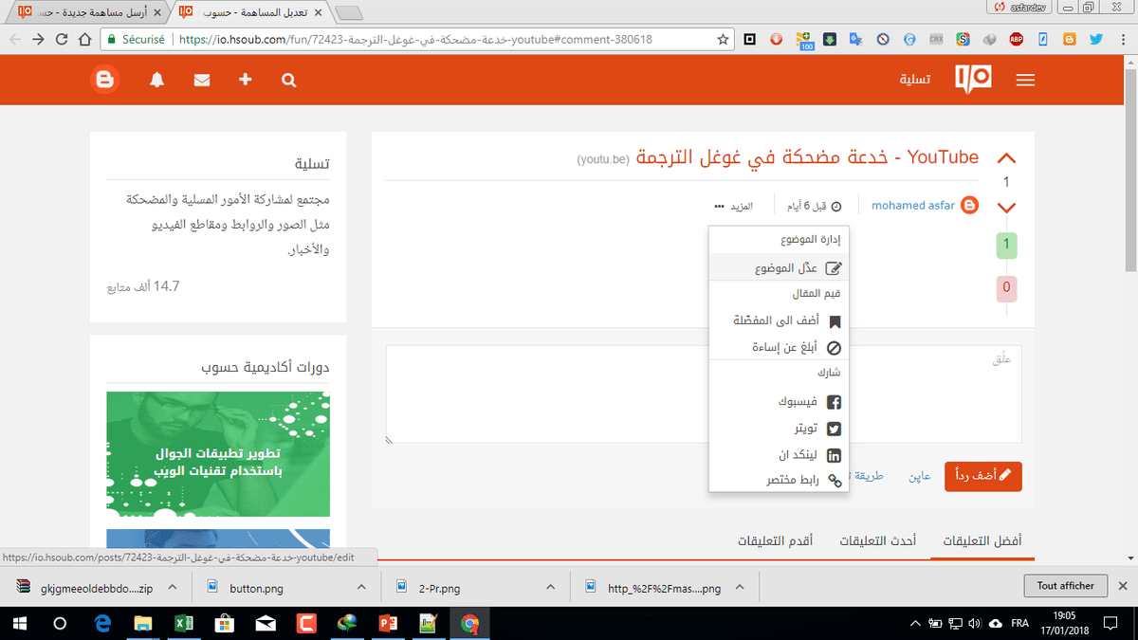The width and height of the screenshot is (1138, 640).
Task: Click the Google Translate extension icon
Action: tap(855, 40)
